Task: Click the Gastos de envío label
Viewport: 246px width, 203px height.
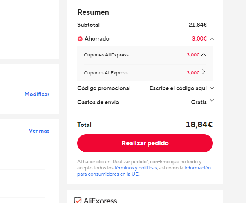Action: [98, 102]
